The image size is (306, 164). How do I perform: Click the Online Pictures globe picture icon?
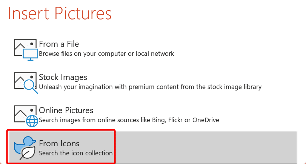click(26, 116)
